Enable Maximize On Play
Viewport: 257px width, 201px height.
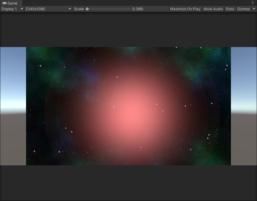[x=185, y=9]
